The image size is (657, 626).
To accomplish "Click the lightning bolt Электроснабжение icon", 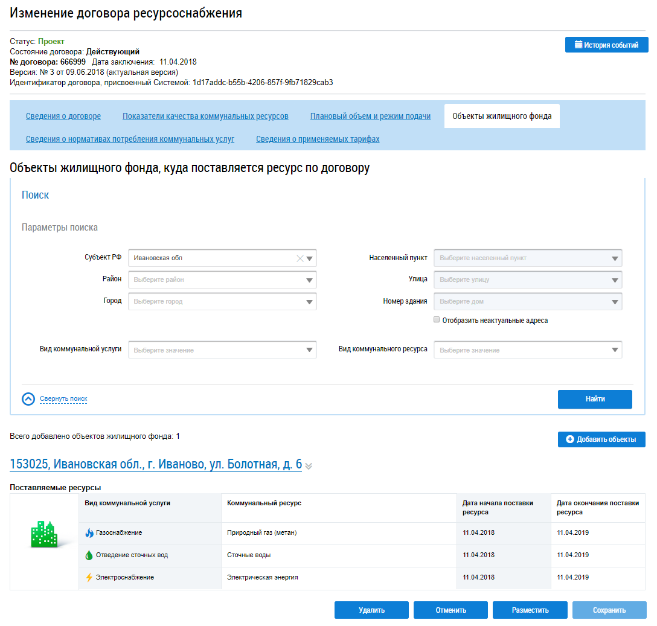I will (x=89, y=578).
